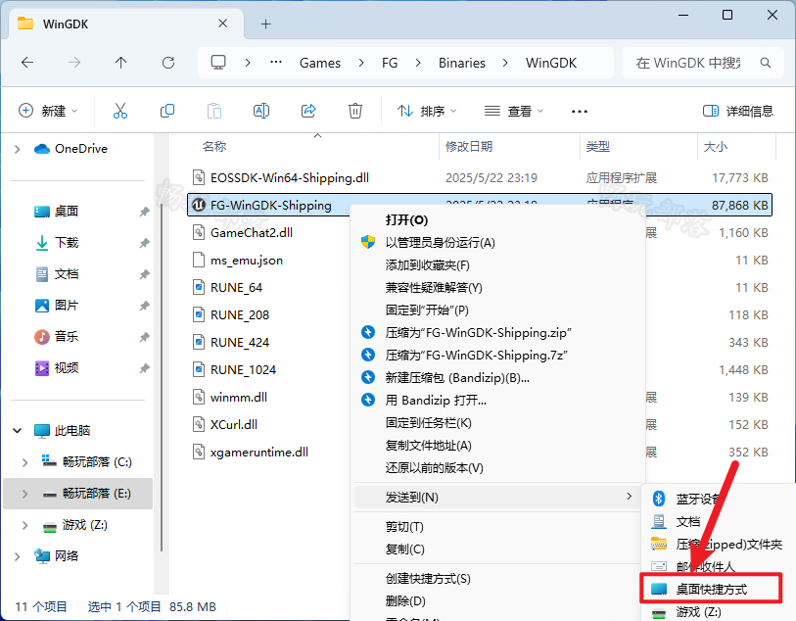
Task: Click the Games breadcrumb segment
Action: (x=320, y=63)
